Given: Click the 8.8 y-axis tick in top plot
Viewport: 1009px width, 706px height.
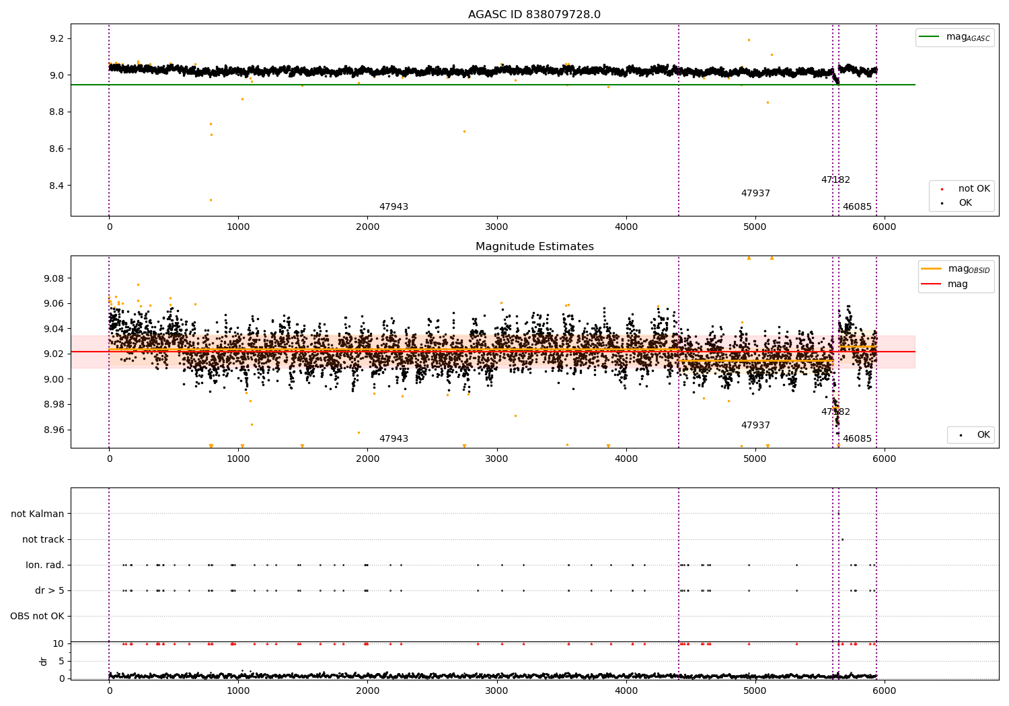Looking at the screenshot, I should 57,112.
